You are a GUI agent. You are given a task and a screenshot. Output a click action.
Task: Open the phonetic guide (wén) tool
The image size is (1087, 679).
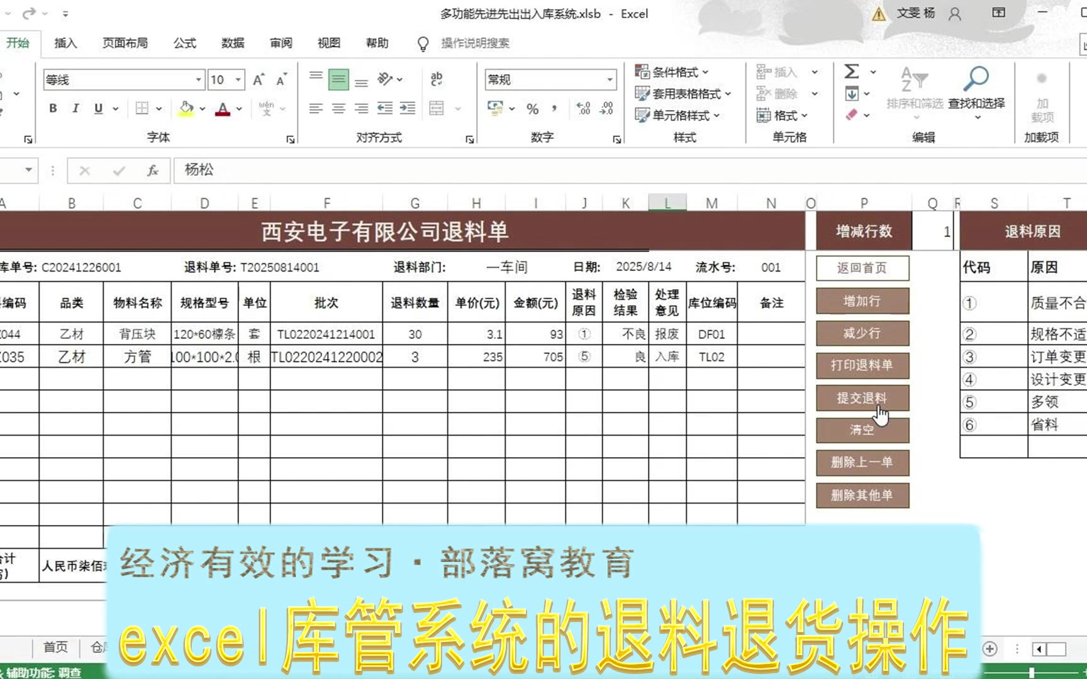266,108
